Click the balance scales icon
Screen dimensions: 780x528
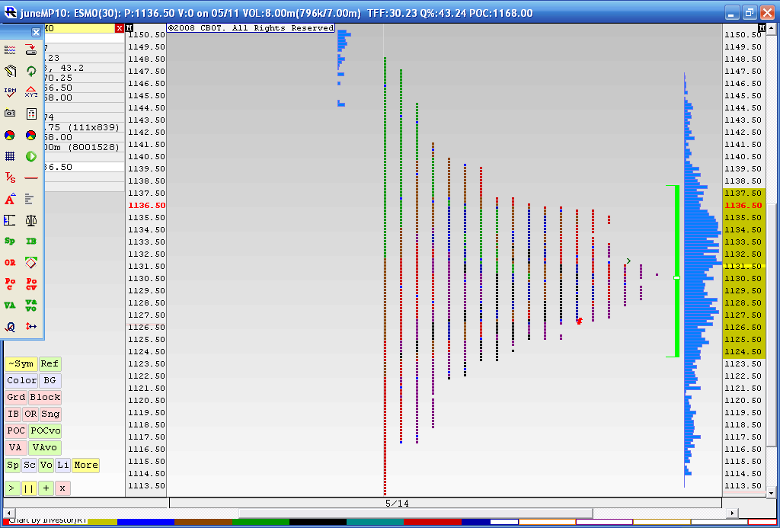30,220
